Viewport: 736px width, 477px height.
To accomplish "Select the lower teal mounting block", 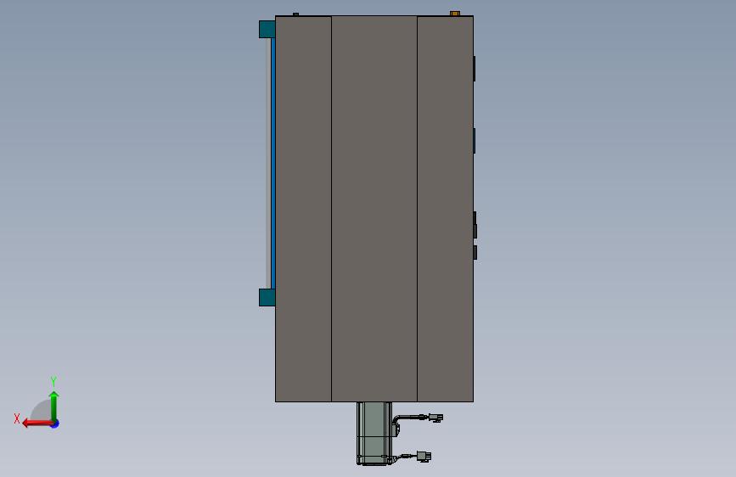I will pos(267,297).
